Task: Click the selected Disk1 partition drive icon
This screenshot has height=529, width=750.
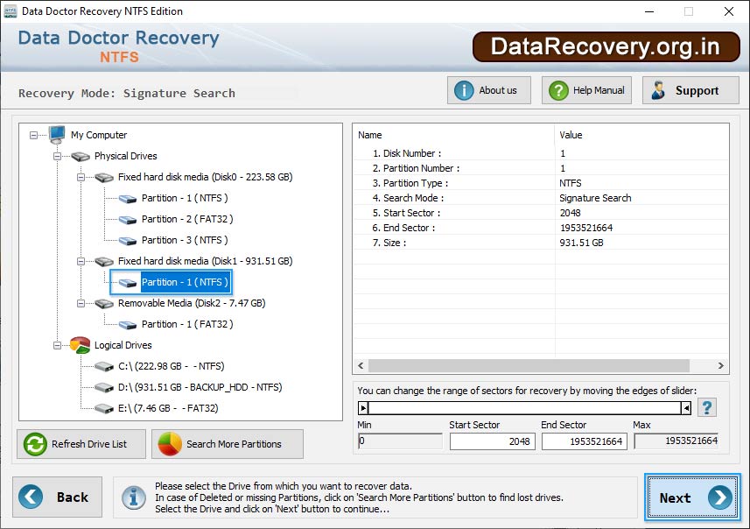Action: (x=128, y=283)
